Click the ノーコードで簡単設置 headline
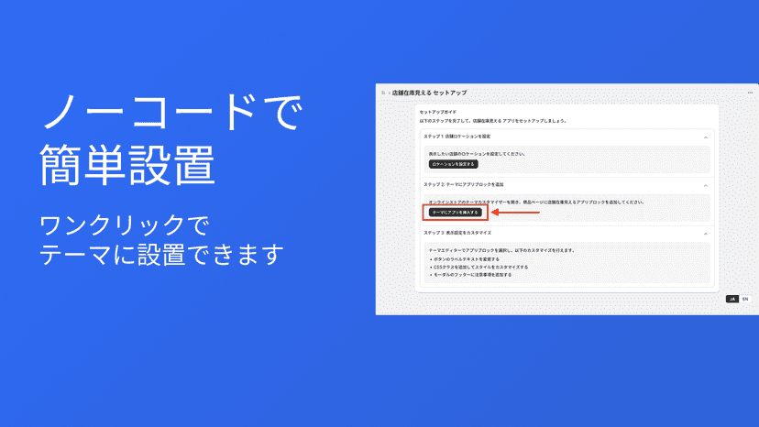The height and width of the screenshot is (427, 759). (171, 139)
